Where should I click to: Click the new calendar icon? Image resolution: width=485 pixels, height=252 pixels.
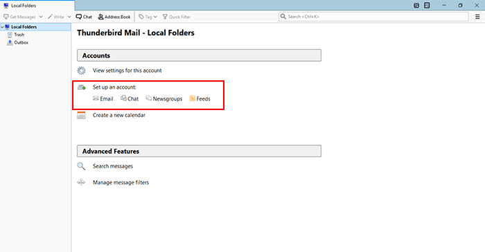81,116
